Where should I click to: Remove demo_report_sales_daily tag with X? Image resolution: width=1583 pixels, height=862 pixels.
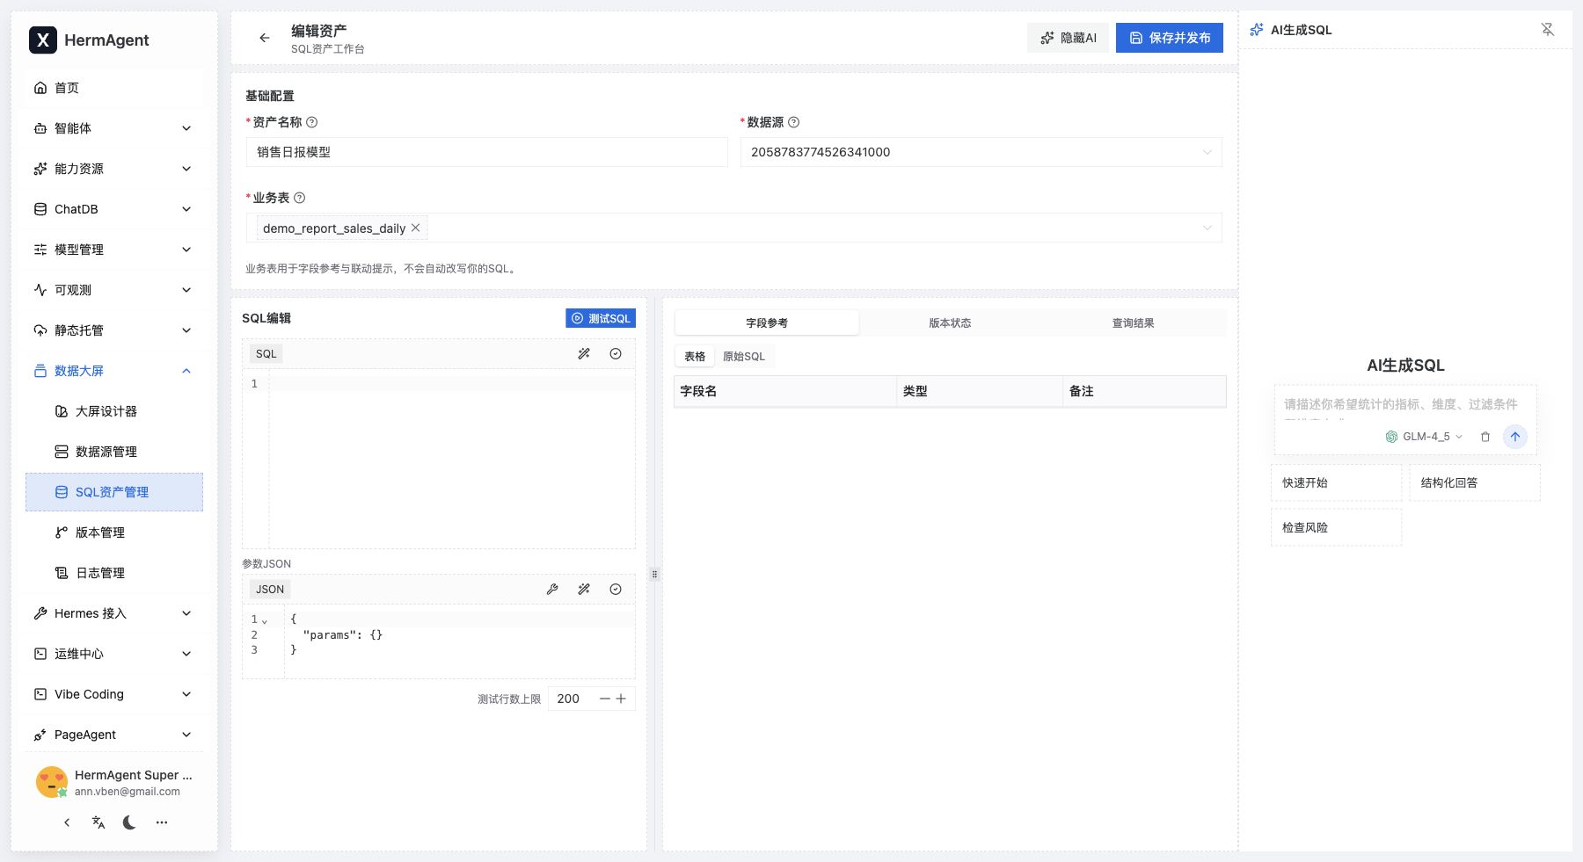pos(416,228)
